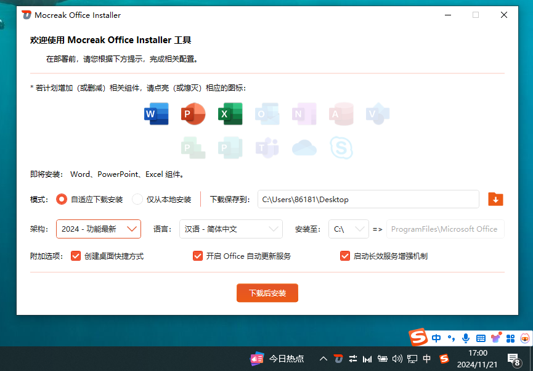Click the 下载保存到 path input field
Viewport: 533px width, 371px height.
click(x=368, y=199)
